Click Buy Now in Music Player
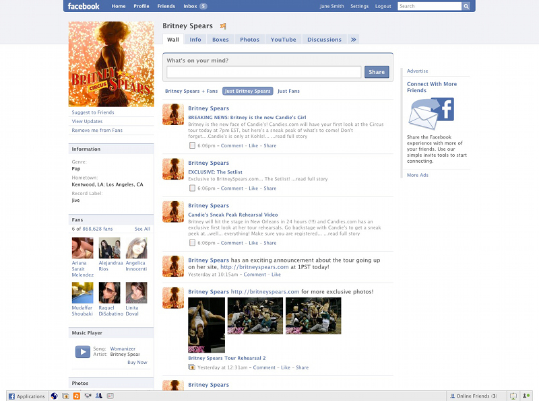539x401 pixels. [x=137, y=362]
